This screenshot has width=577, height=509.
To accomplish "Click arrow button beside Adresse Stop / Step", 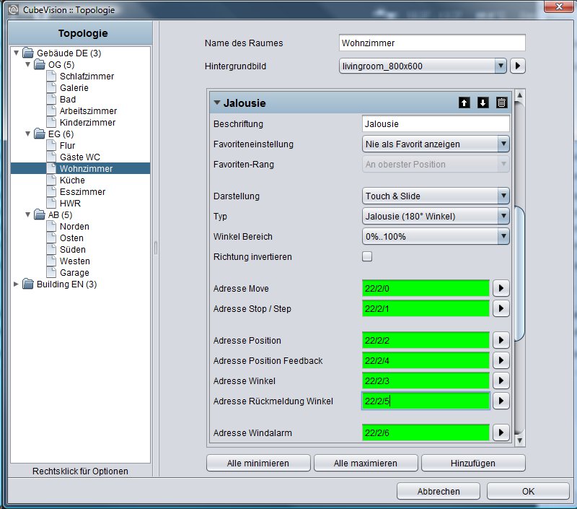I will pyautogui.click(x=501, y=308).
